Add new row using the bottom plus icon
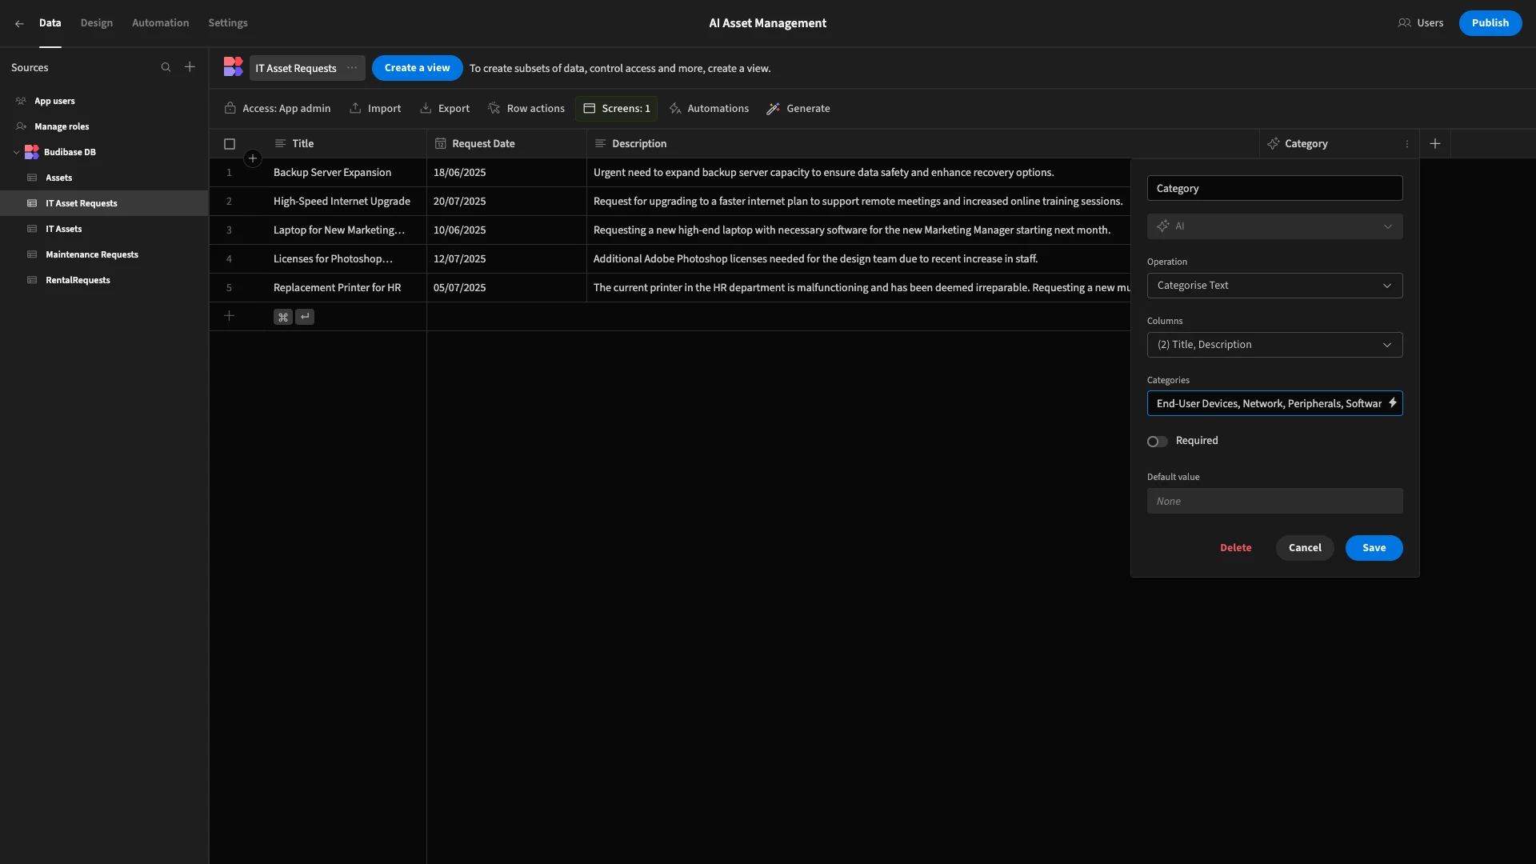 coord(229,316)
